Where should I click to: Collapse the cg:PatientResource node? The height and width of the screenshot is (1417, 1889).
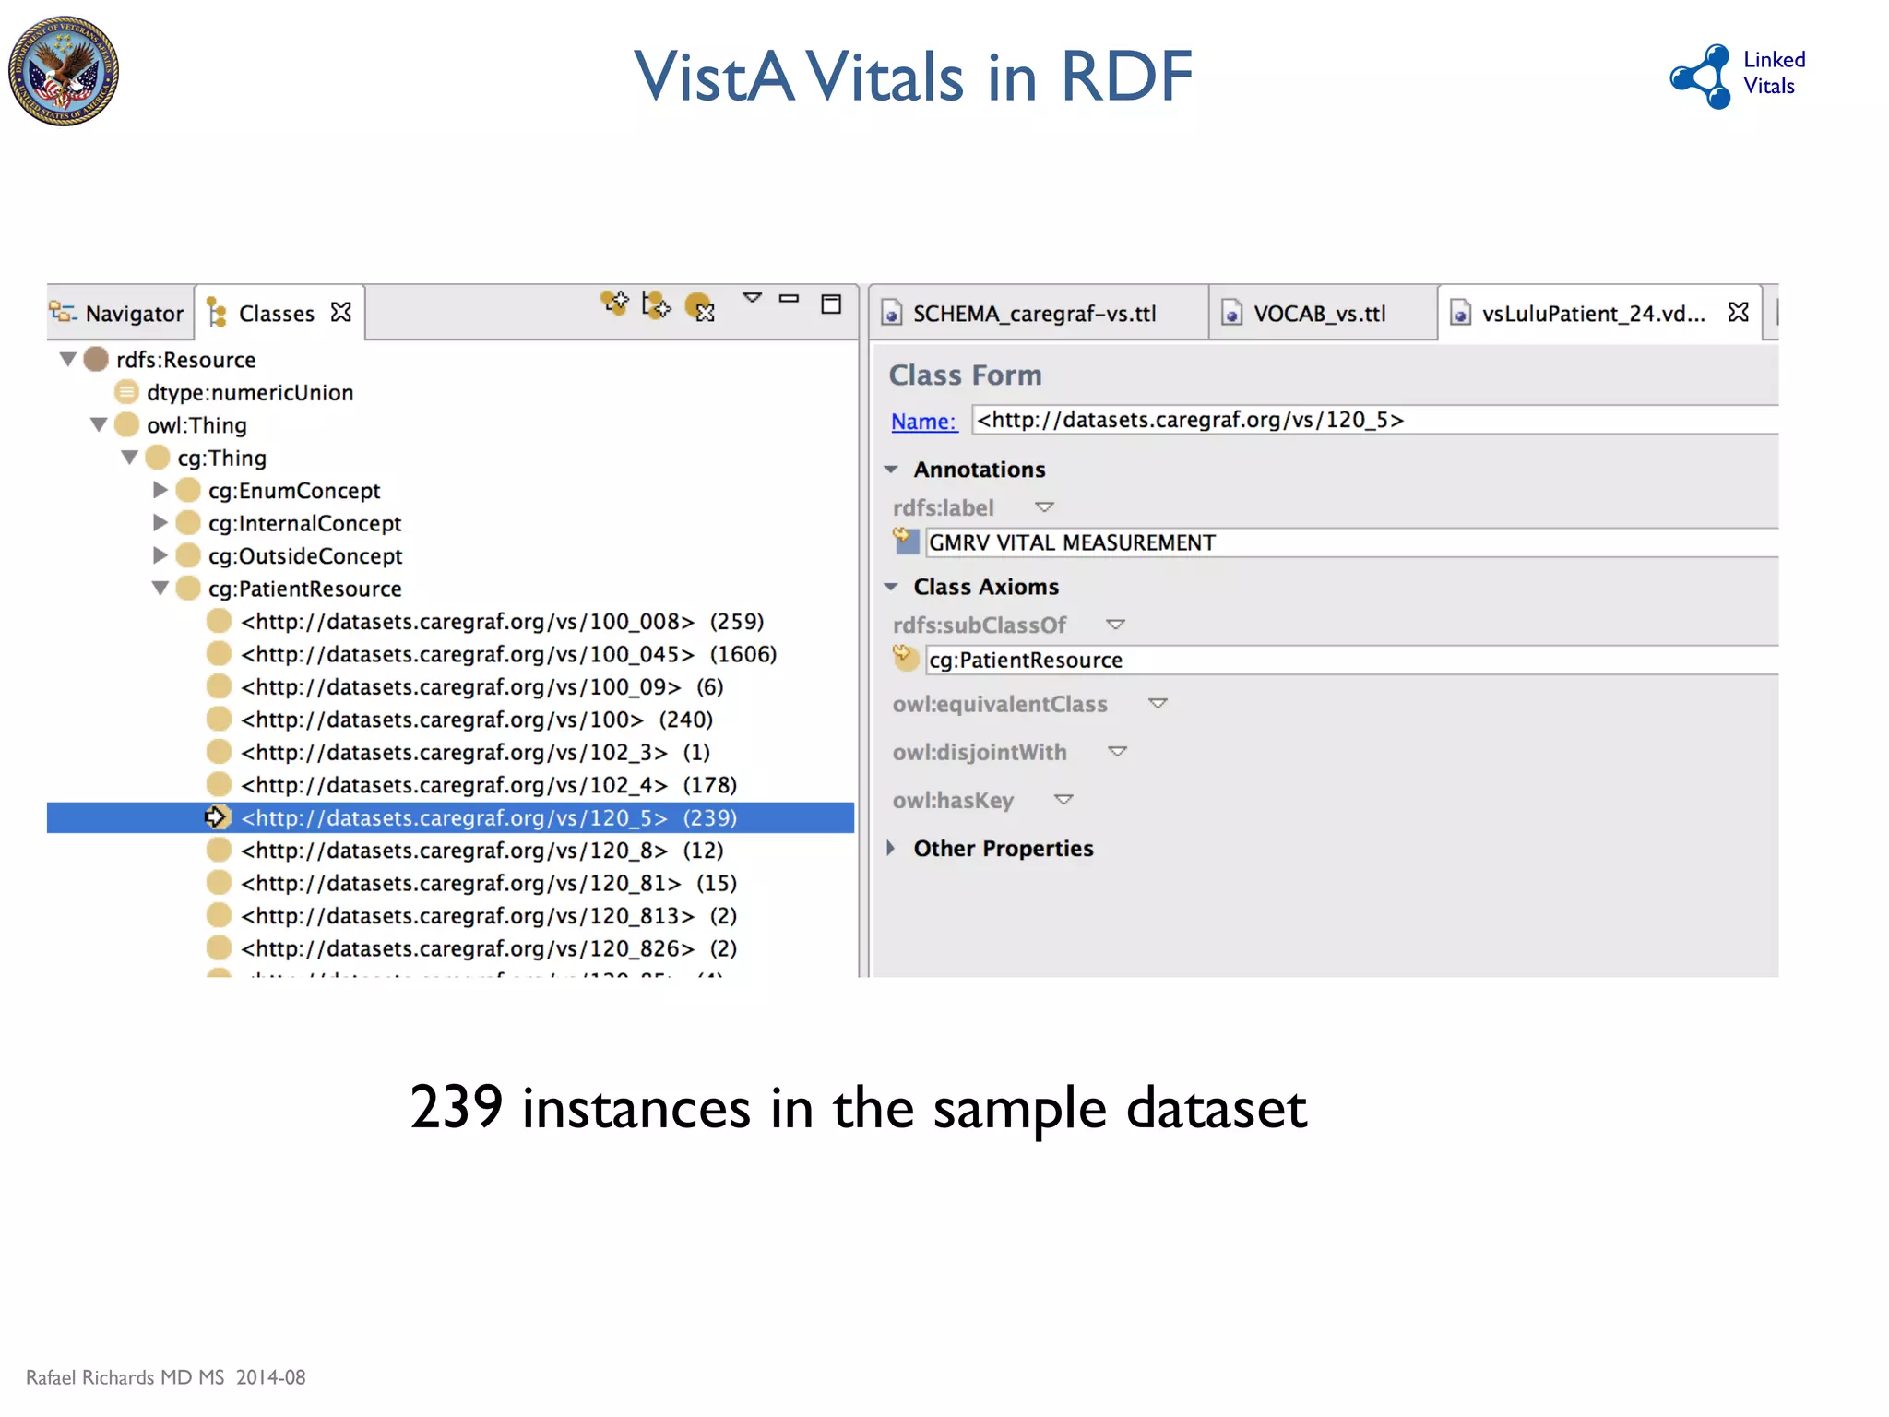(160, 588)
